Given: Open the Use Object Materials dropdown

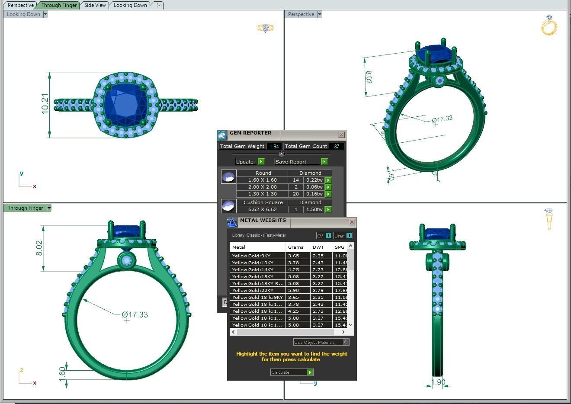Looking at the screenshot, I should (x=346, y=342).
